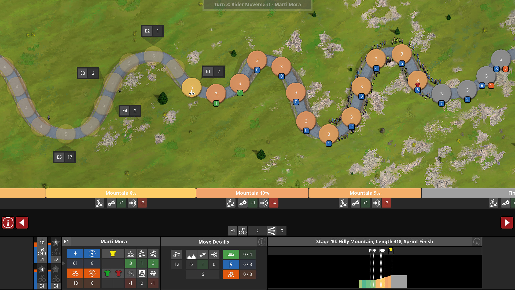Click the green jersey icon
Screen dimensions: 515x290
pyautogui.click(x=107, y=273)
